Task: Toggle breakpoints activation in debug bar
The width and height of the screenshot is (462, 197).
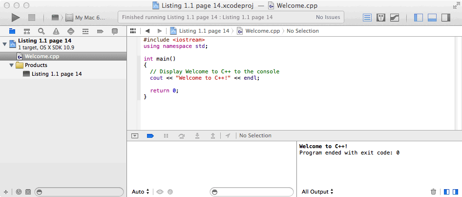Action: tap(150, 136)
